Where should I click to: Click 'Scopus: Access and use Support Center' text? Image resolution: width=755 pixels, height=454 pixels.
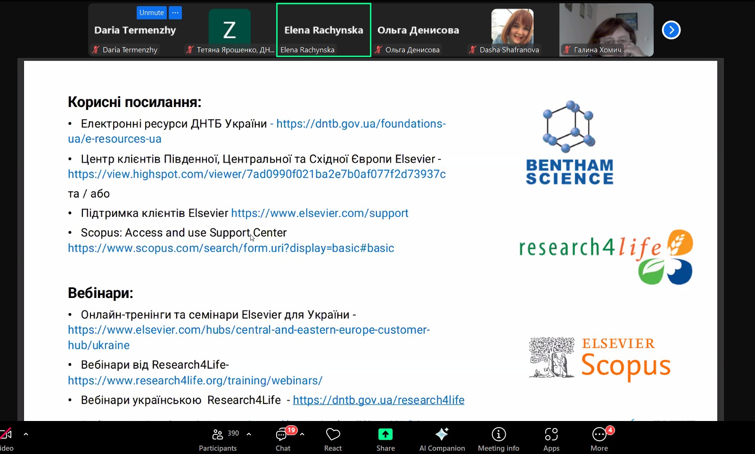tap(184, 233)
